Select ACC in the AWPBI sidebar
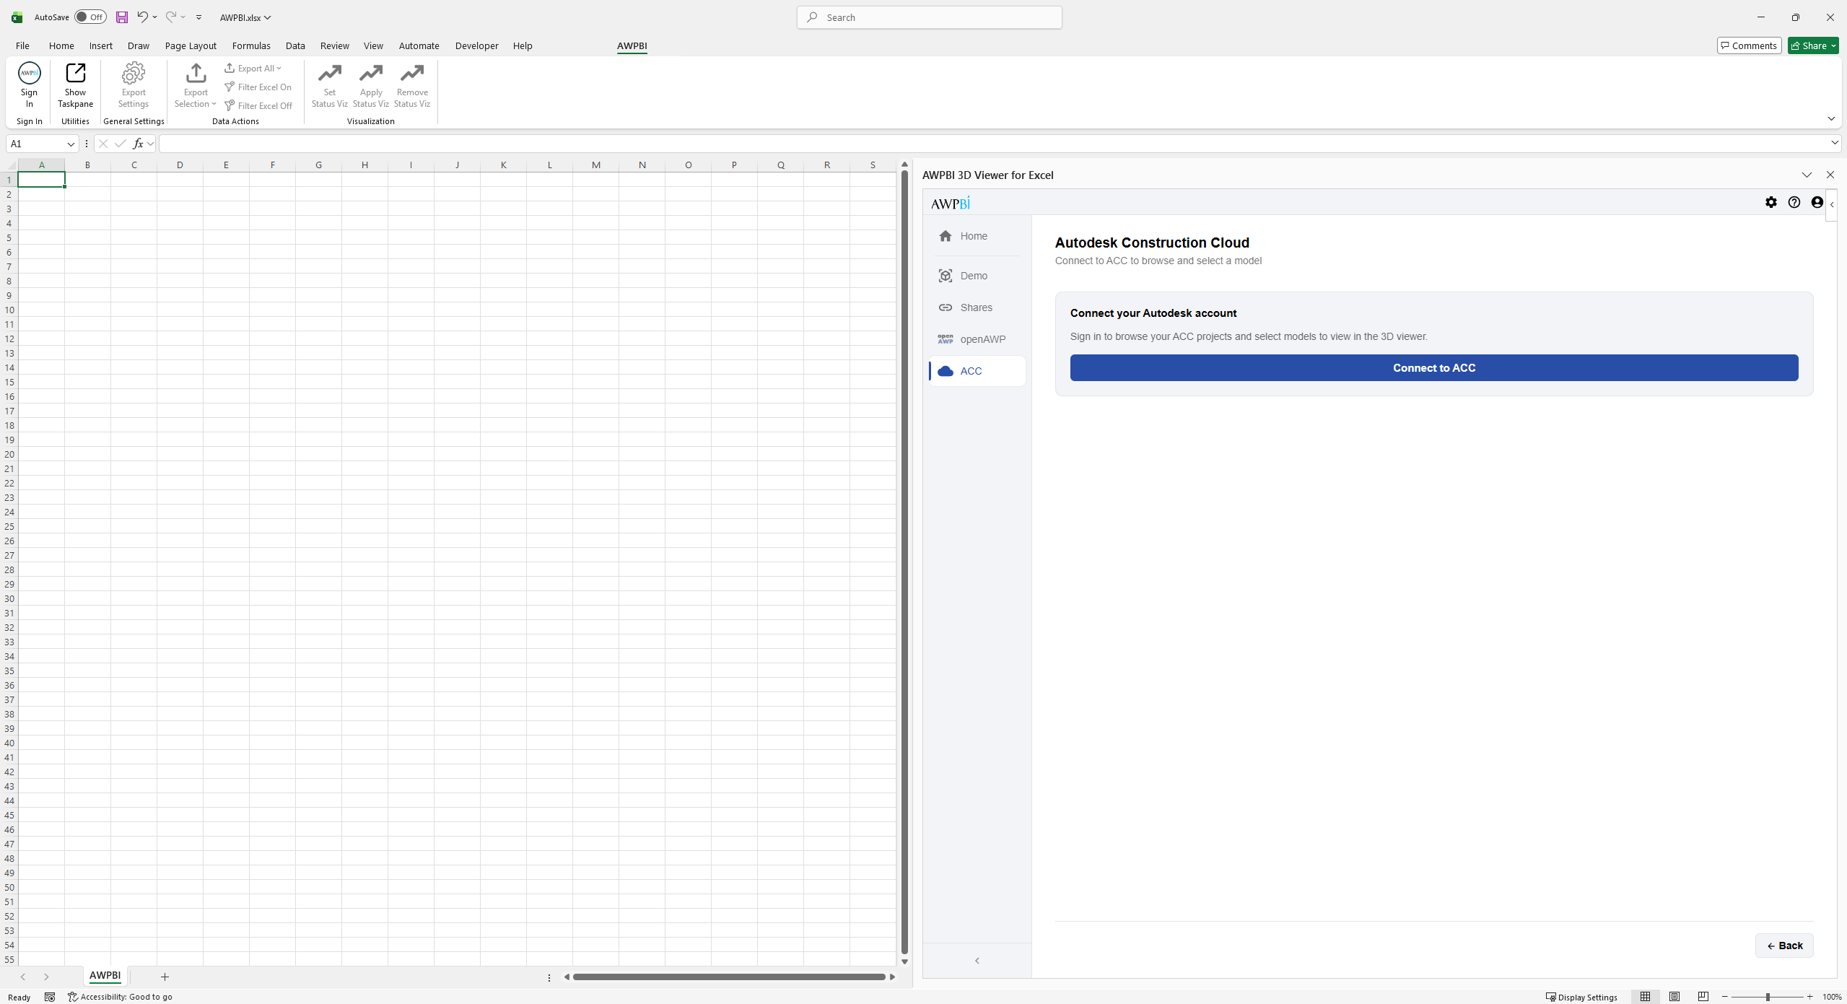This screenshot has width=1847, height=1004. point(977,371)
